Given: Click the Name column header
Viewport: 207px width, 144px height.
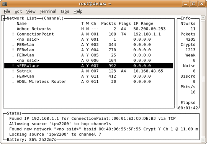Looking at the screenshot, I should 22,23.
